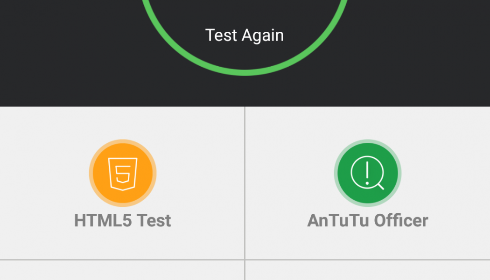Click the AnTuTu Officer label
490x280 pixels.
click(x=368, y=220)
